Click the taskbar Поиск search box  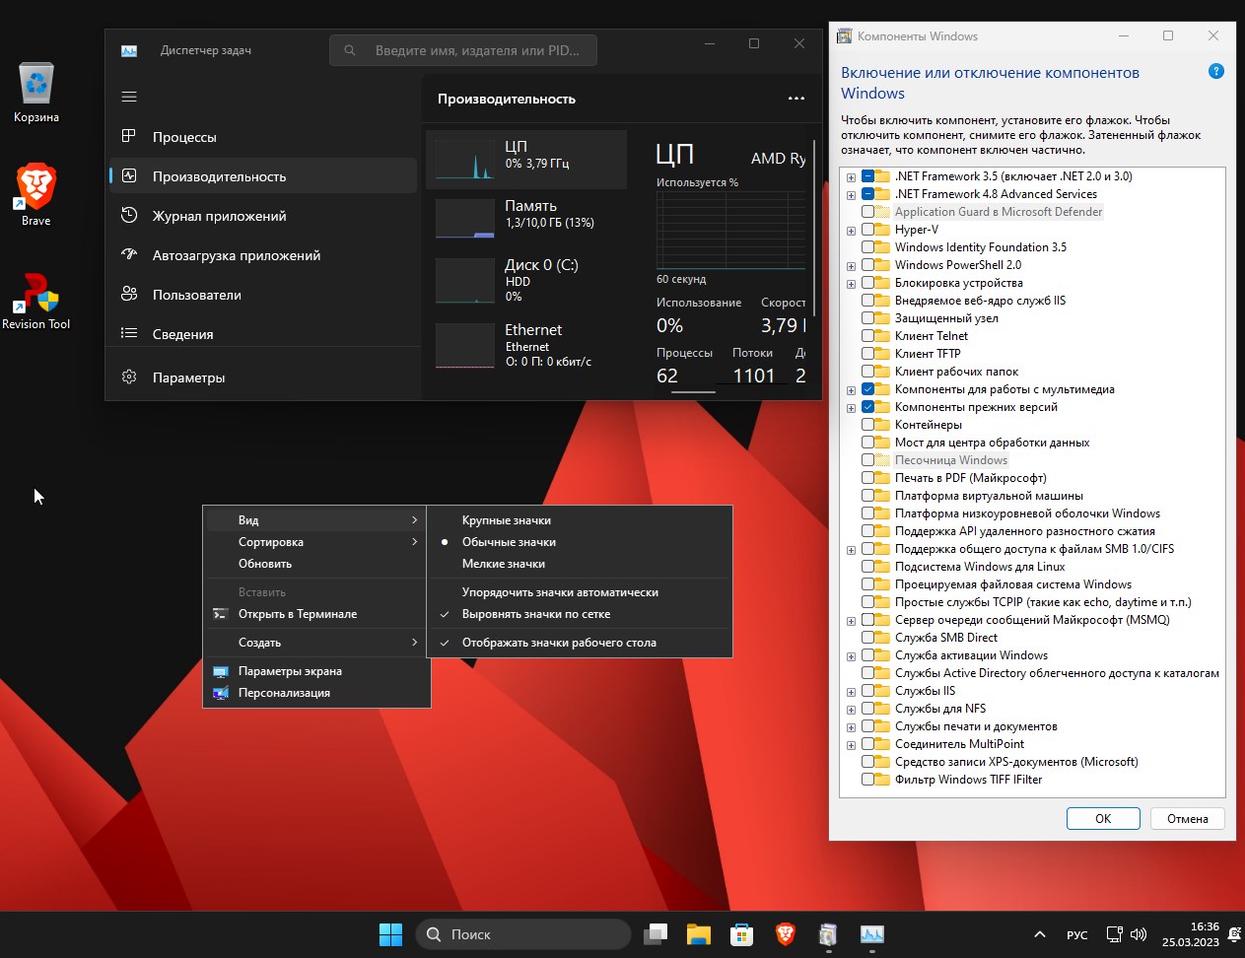coord(523,934)
